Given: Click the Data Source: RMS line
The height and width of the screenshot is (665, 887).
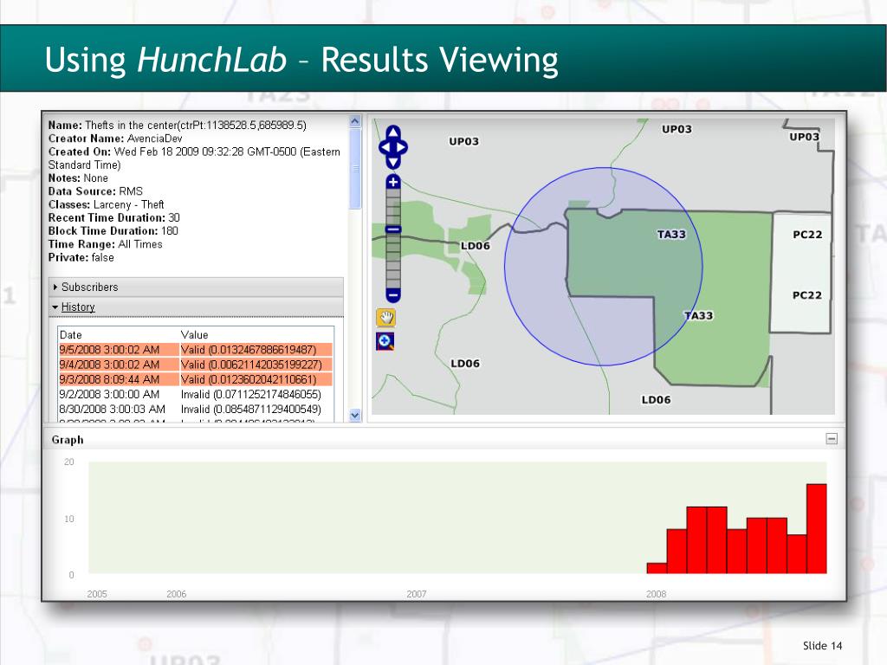Looking at the screenshot, I should (95, 191).
